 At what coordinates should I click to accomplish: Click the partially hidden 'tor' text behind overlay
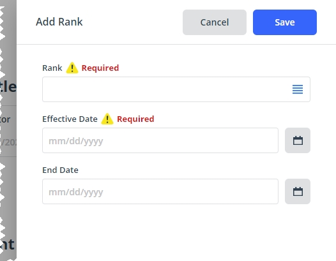[x=5, y=119]
